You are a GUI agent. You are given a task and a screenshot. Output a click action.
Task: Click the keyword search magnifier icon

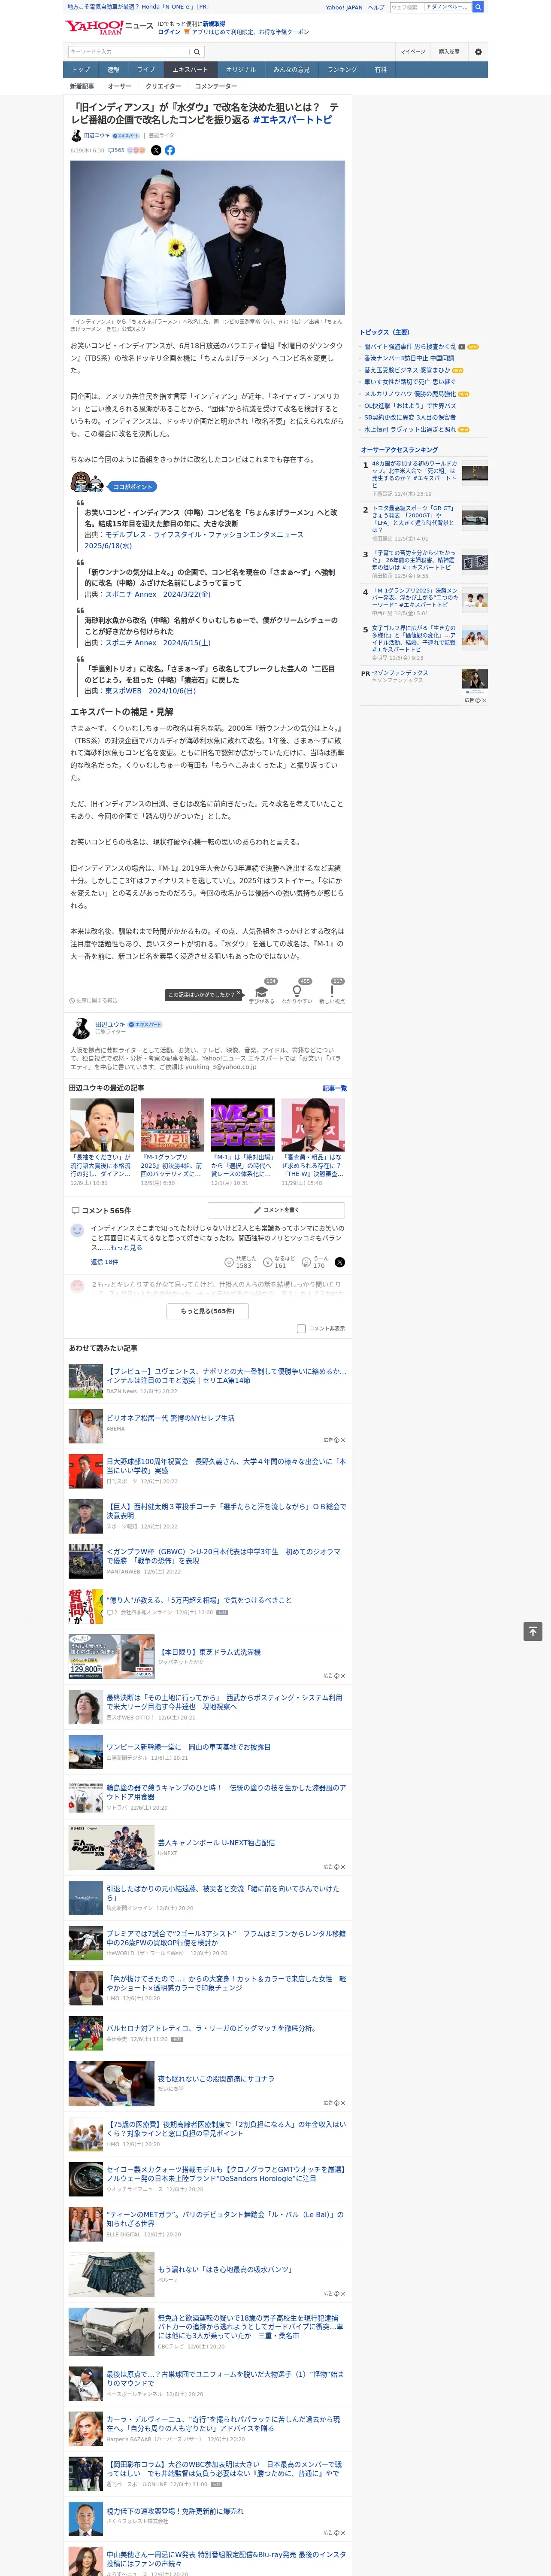197,52
